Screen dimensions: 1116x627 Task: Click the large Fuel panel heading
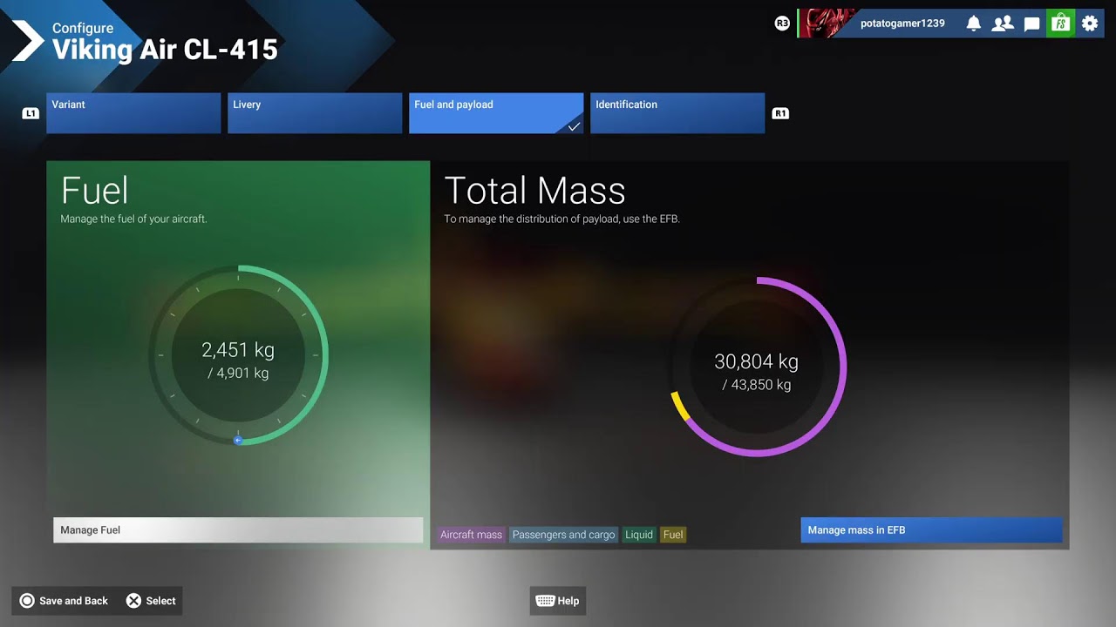pos(95,191)
